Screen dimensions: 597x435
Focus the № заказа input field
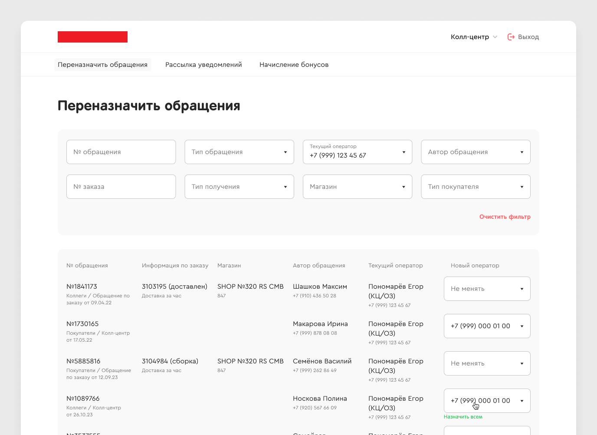pyautogui.click(x=121, y=187)
